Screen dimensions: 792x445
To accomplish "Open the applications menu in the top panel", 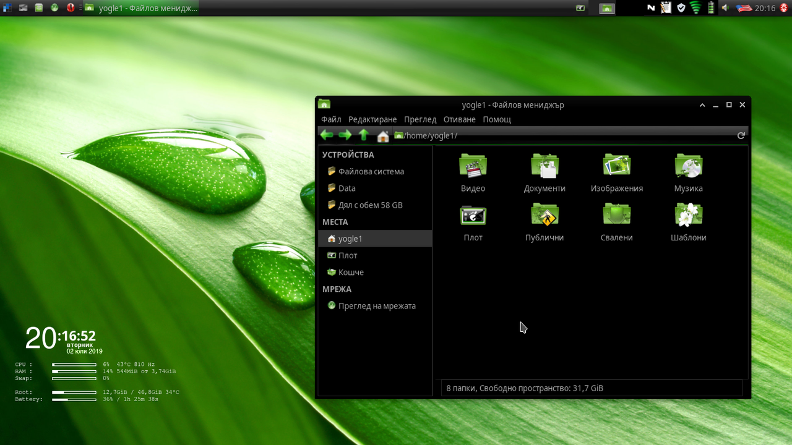I will point(7,7).
